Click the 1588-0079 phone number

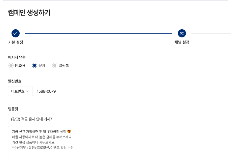click(46, 91)
